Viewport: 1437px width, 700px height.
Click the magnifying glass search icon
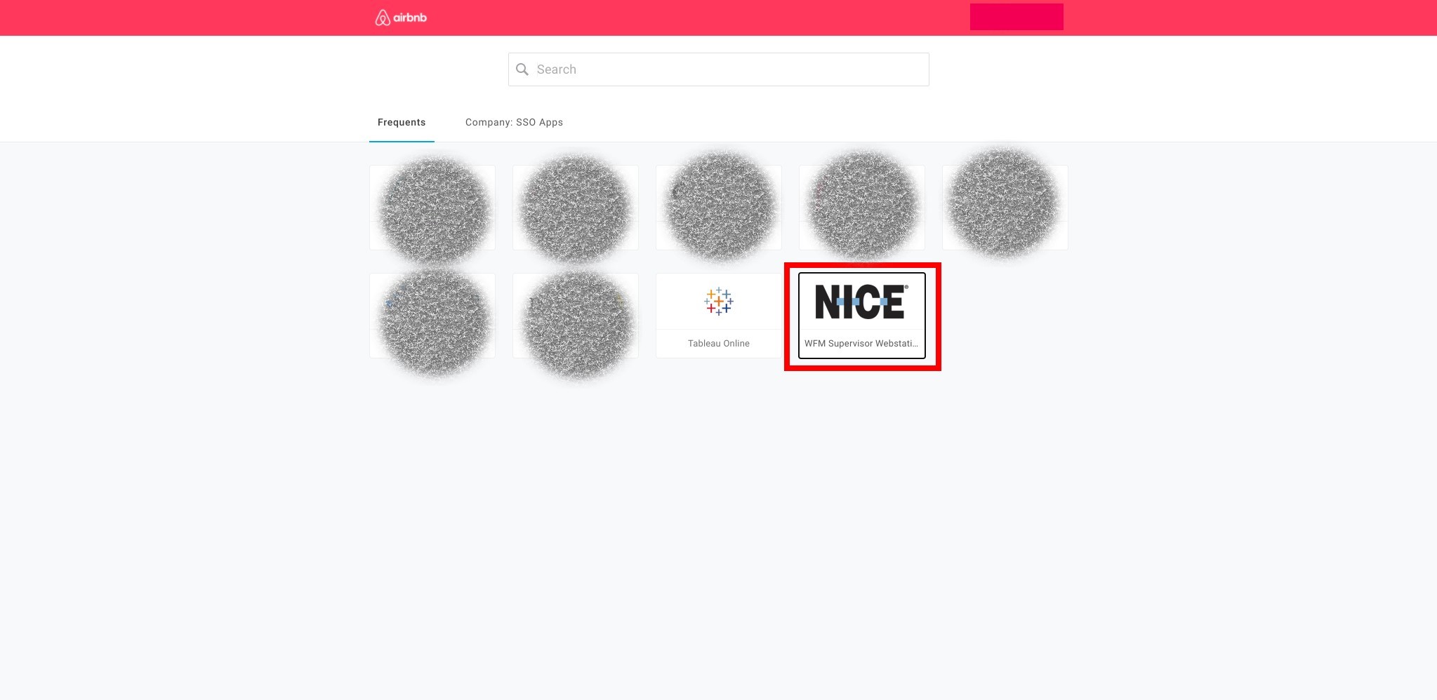(522, 69)
